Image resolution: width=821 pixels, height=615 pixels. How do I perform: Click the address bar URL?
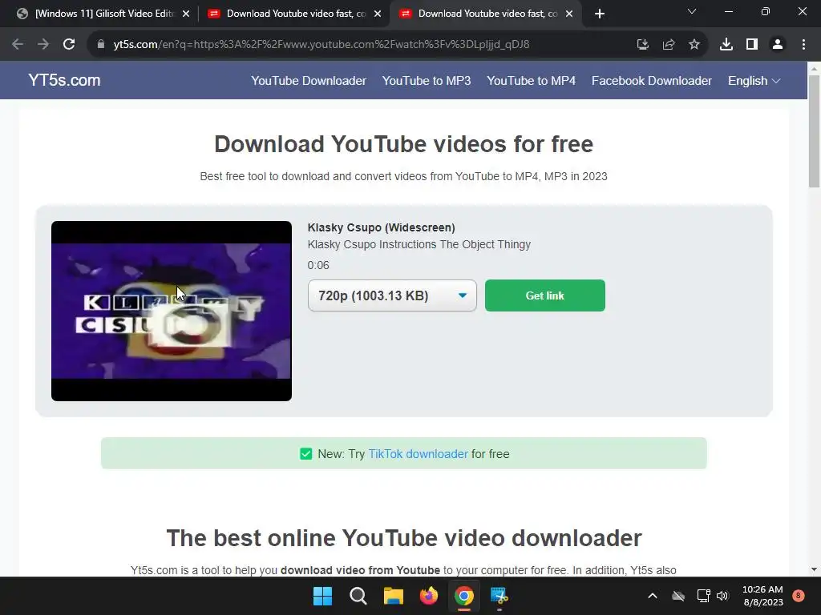[x=321, y=45]
